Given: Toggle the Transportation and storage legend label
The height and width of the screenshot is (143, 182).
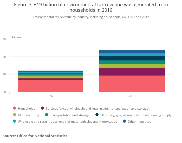Looking at the screenshot, I should pos(70,115).
